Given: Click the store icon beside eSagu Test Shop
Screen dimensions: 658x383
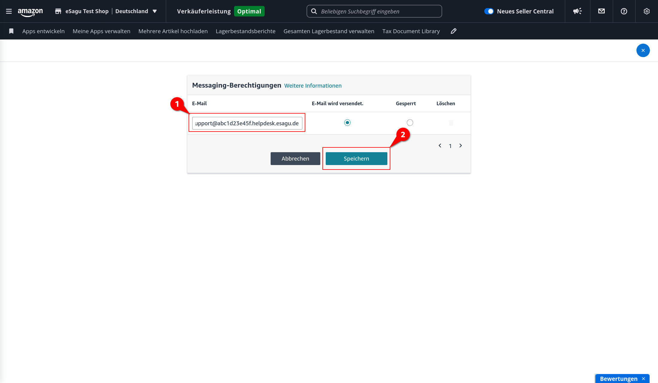Looking at the screenshot, I should (x=58, y=11).
